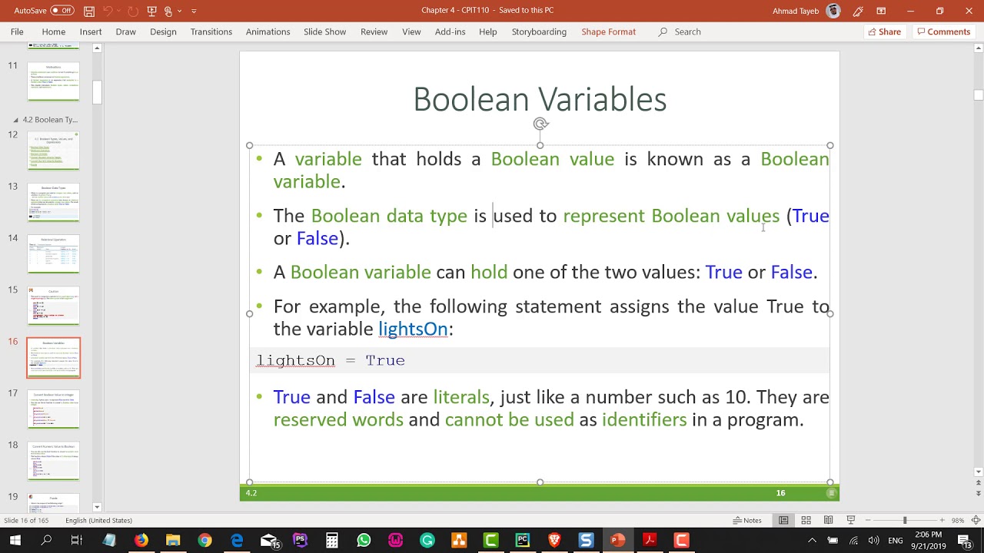Click the blue 'lightsOn' word in bullet
The height and width of the screenshot is (553, 984).
point(413,329)
